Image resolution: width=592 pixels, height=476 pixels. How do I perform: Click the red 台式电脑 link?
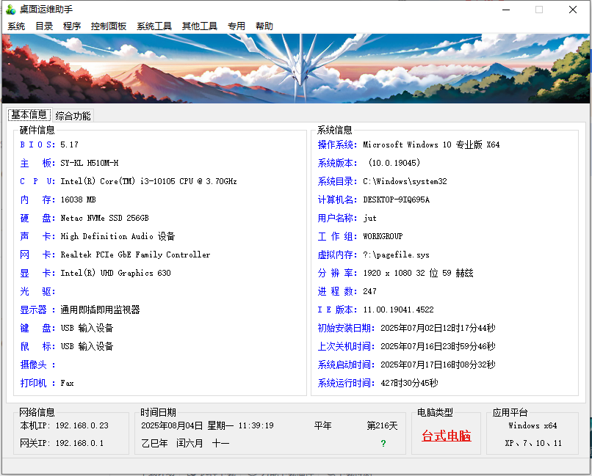[x=446, y=436]
